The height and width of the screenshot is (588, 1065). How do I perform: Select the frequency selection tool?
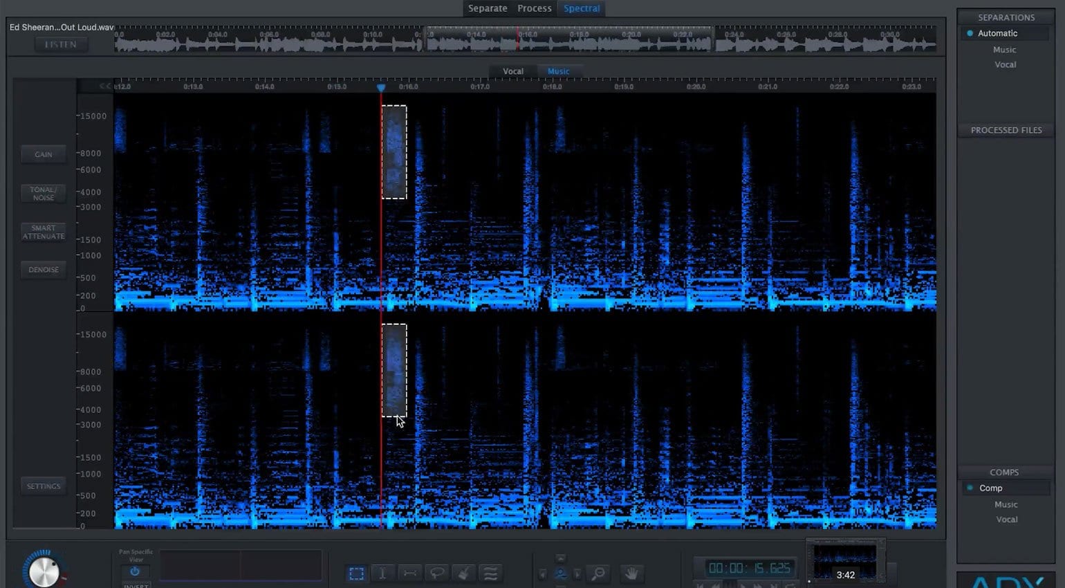click(410, 573)
